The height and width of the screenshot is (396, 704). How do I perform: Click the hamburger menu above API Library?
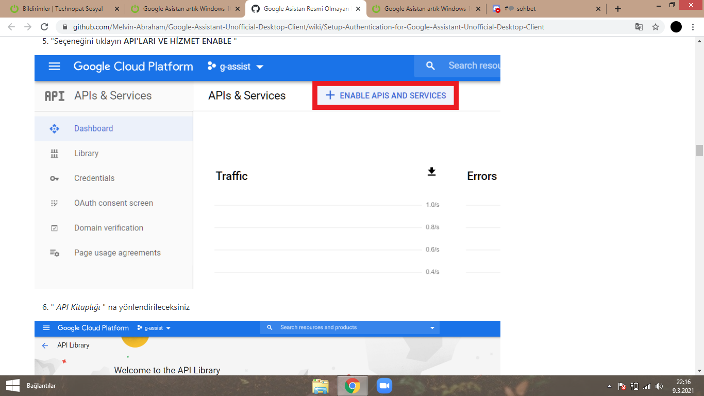46,328
